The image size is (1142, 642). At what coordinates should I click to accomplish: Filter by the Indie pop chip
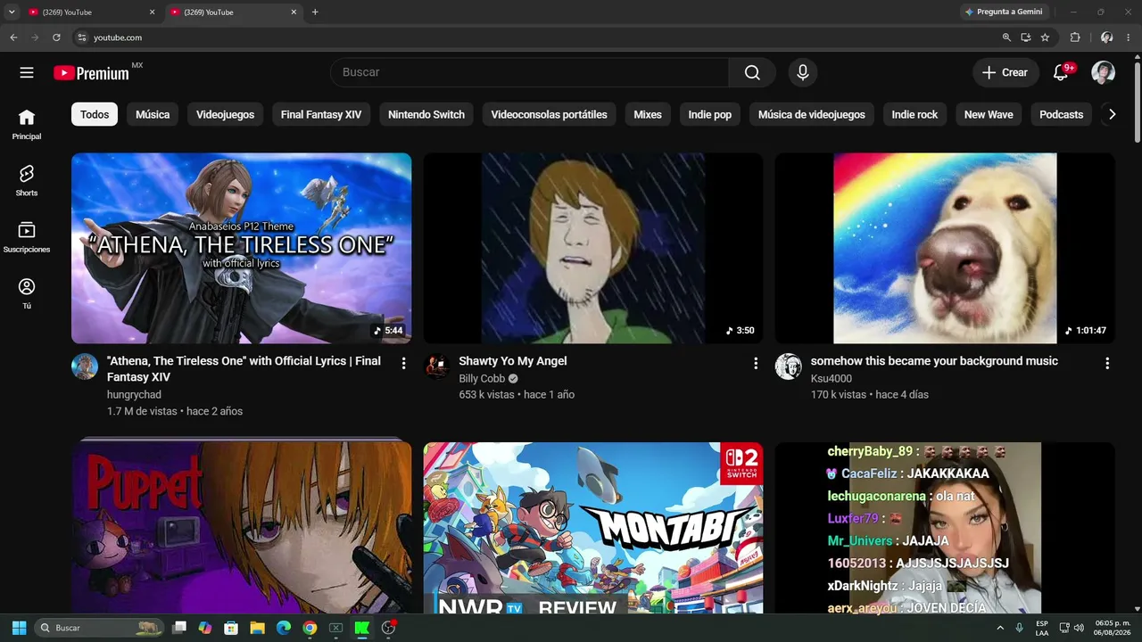click(710, 114)
